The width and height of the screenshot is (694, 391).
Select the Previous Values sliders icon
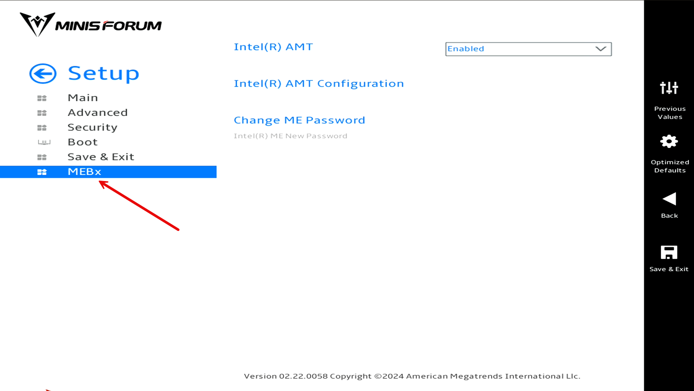tap(669, 88)
